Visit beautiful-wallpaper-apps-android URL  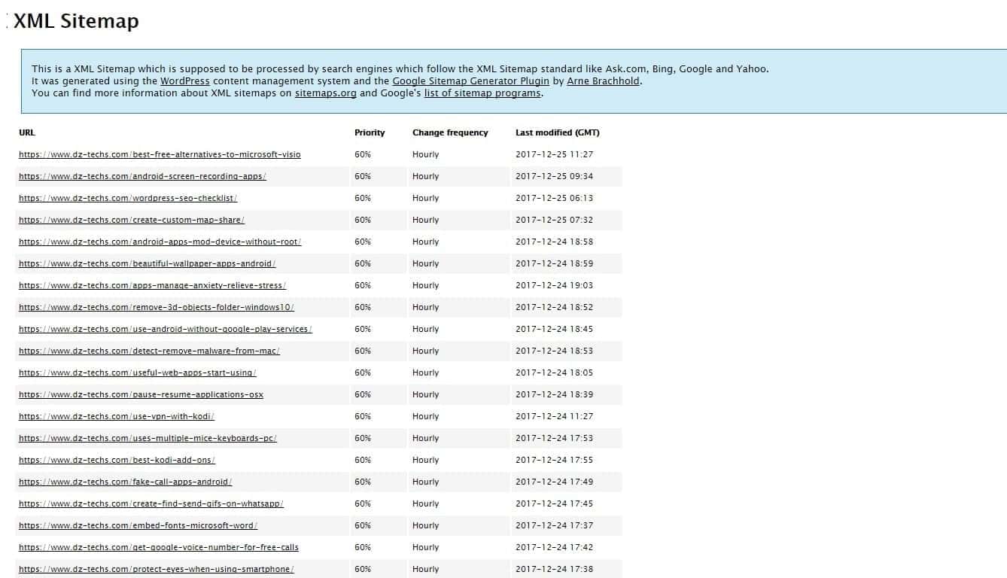[148, 263]
